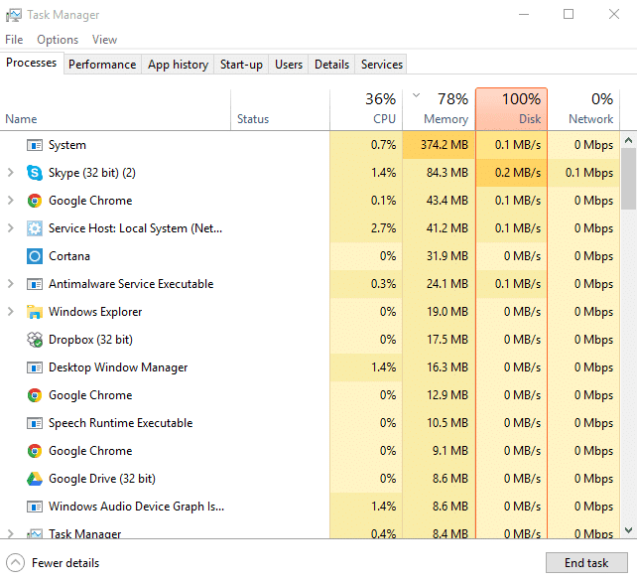Click the Cortana process icon
This screenshot has height=583, width=637.
[35, 256]
